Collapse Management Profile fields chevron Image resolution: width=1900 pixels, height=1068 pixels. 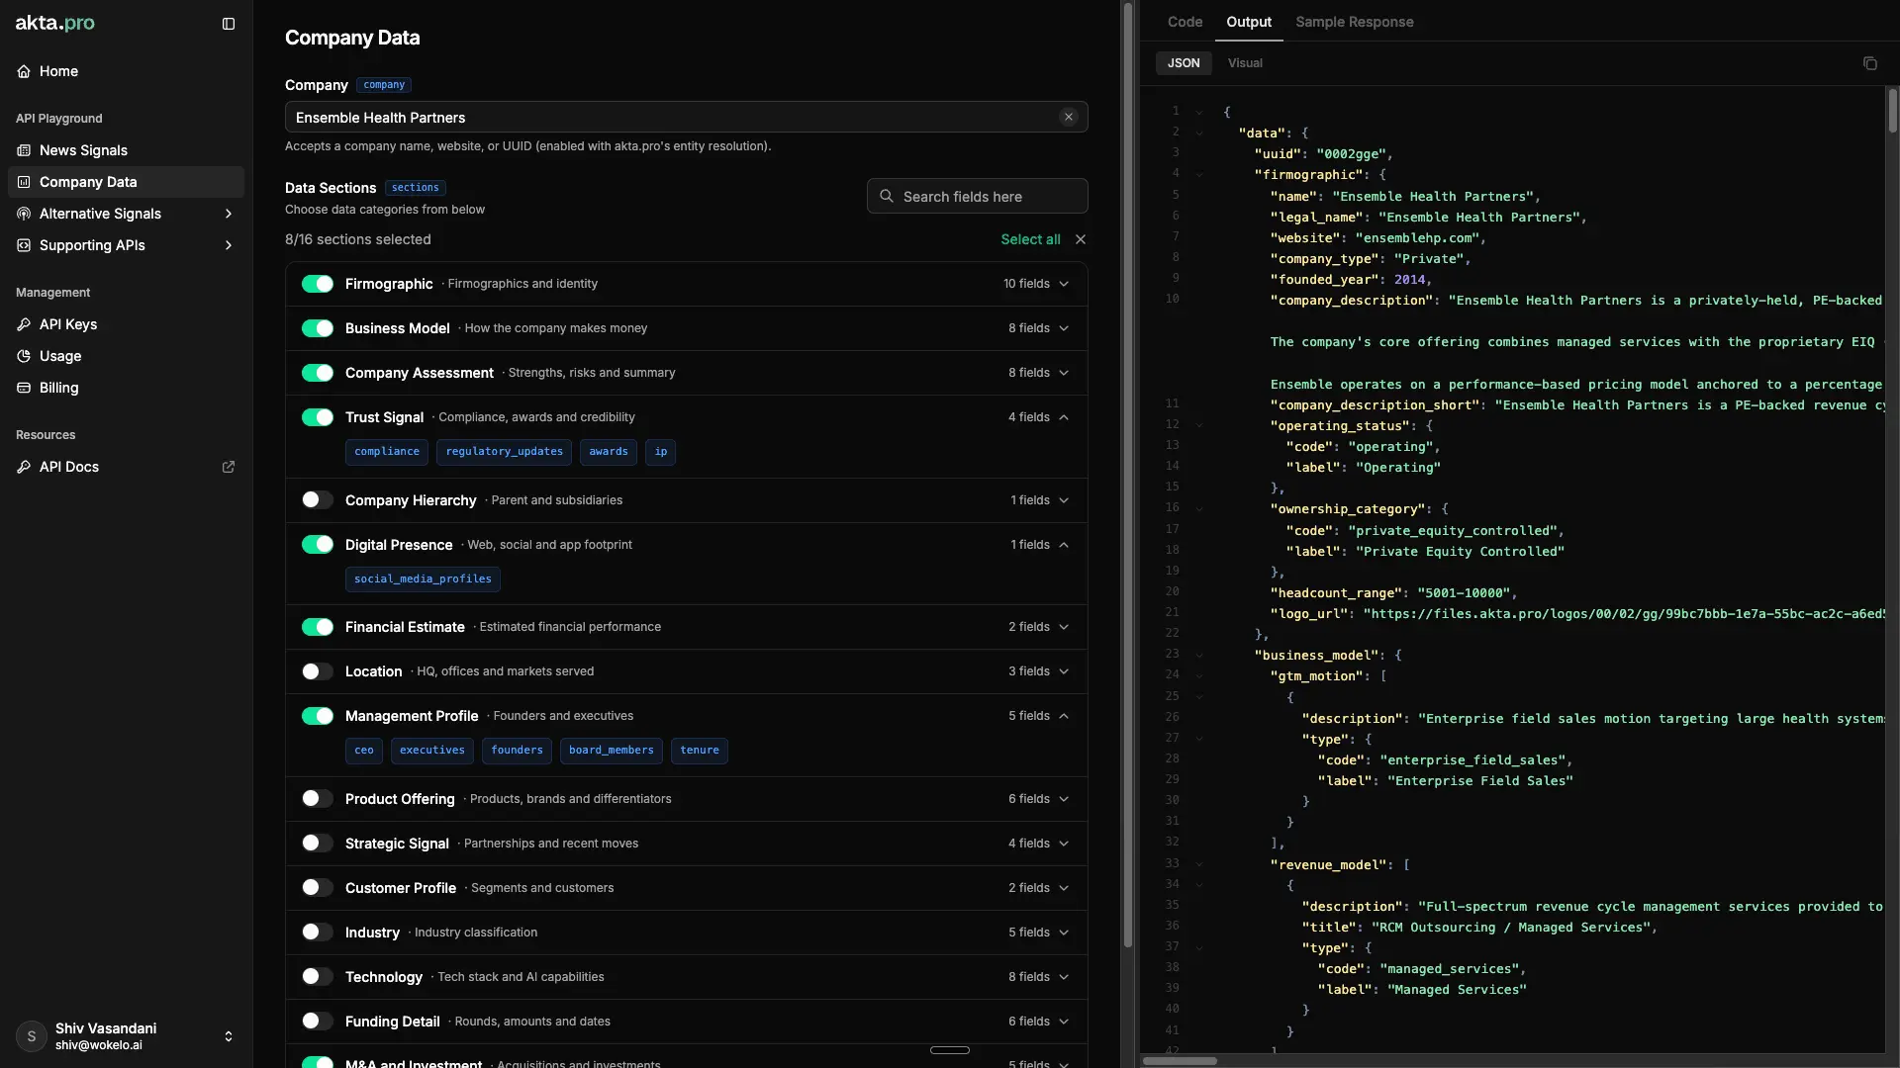coord(1064,716)
